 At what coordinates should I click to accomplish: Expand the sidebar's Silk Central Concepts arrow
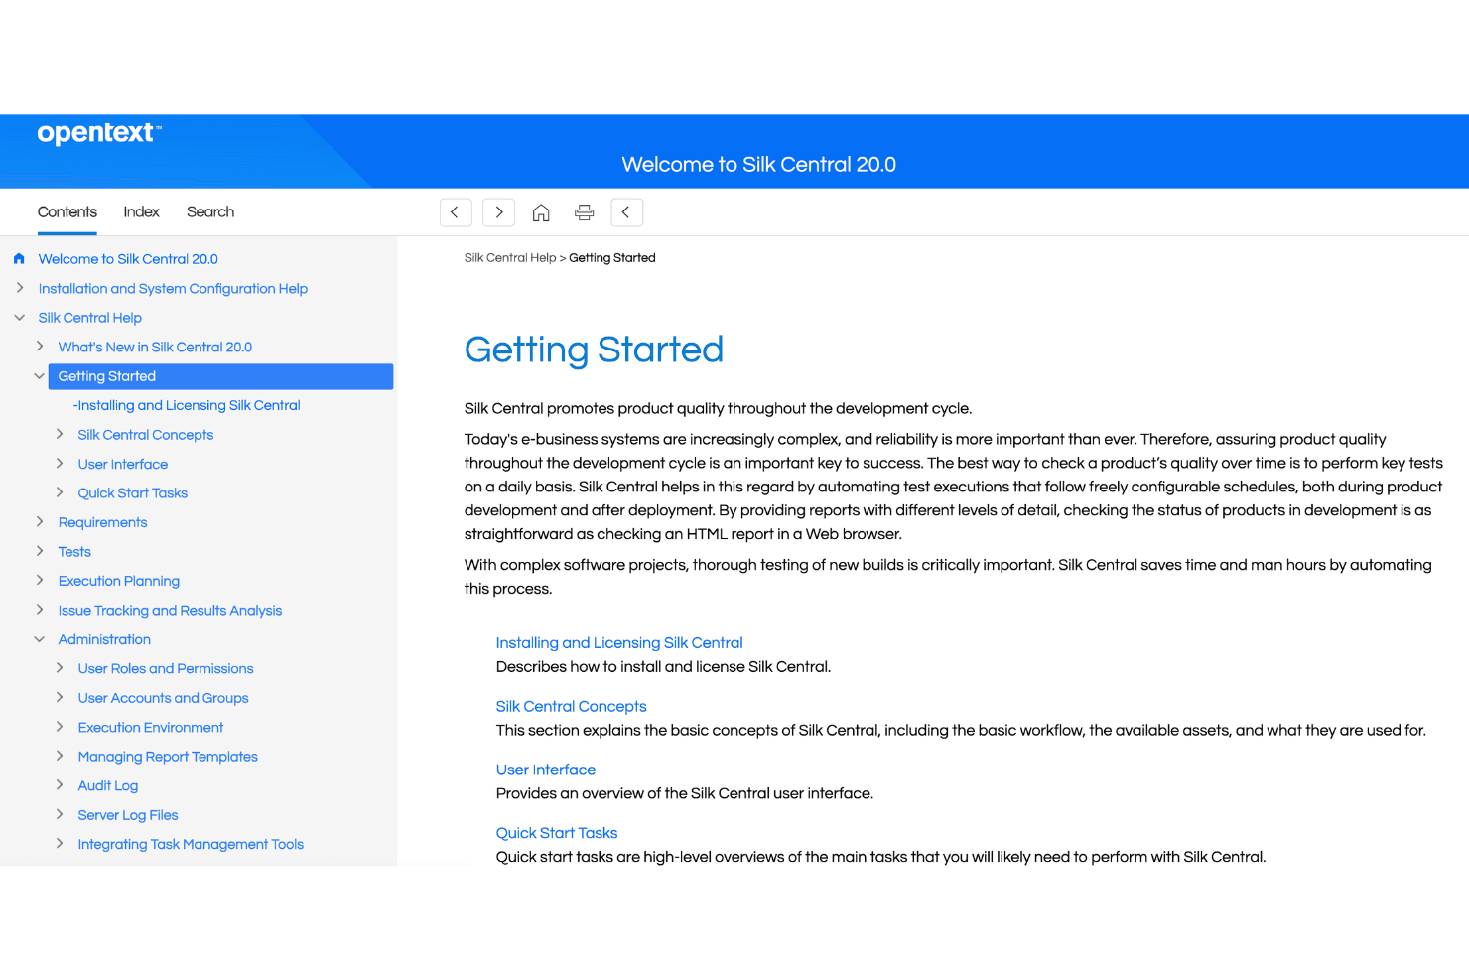(60, 434)
